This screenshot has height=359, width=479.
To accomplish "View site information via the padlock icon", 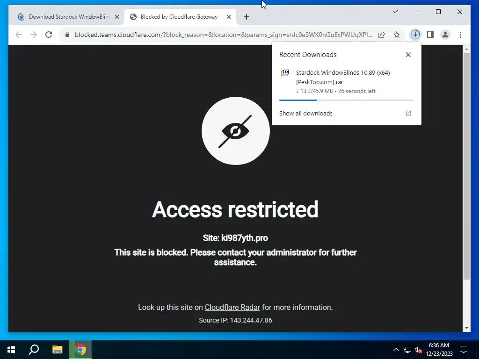I will [67, 35].
